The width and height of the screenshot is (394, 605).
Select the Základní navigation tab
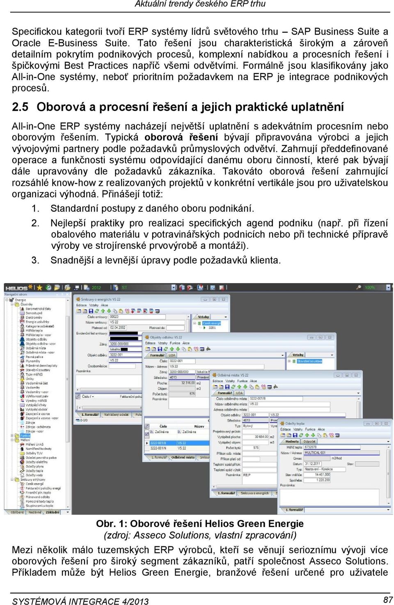point(53,512)
